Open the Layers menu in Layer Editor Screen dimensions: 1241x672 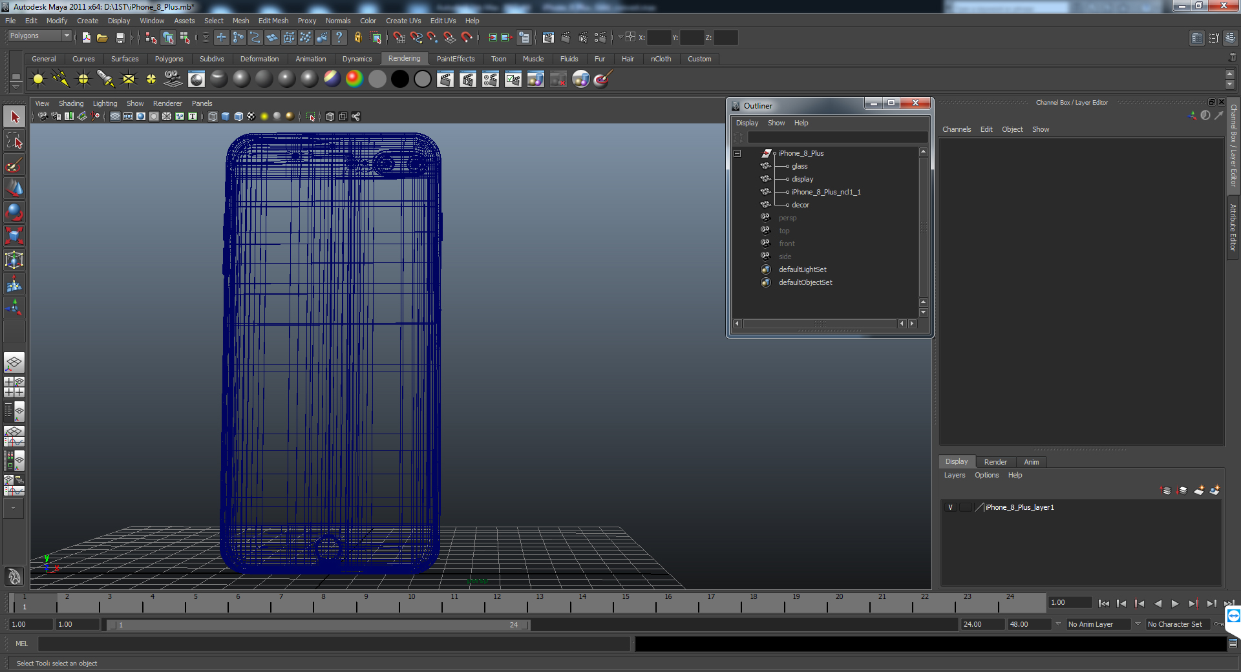click(955, 475)
